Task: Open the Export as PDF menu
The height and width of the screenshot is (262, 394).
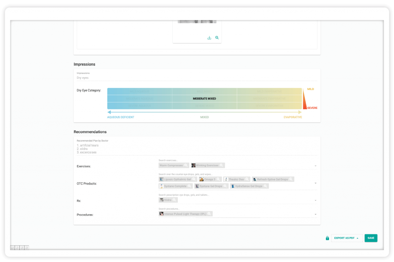Action: click(x=347, y=238)
